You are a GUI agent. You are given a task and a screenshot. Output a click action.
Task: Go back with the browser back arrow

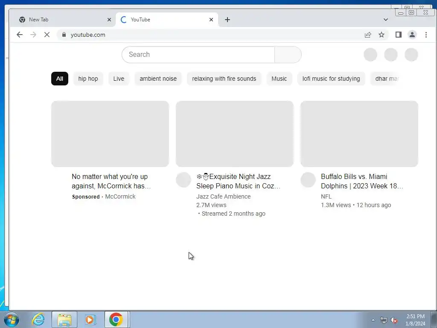pyautogui.click(x=20, y=35)
